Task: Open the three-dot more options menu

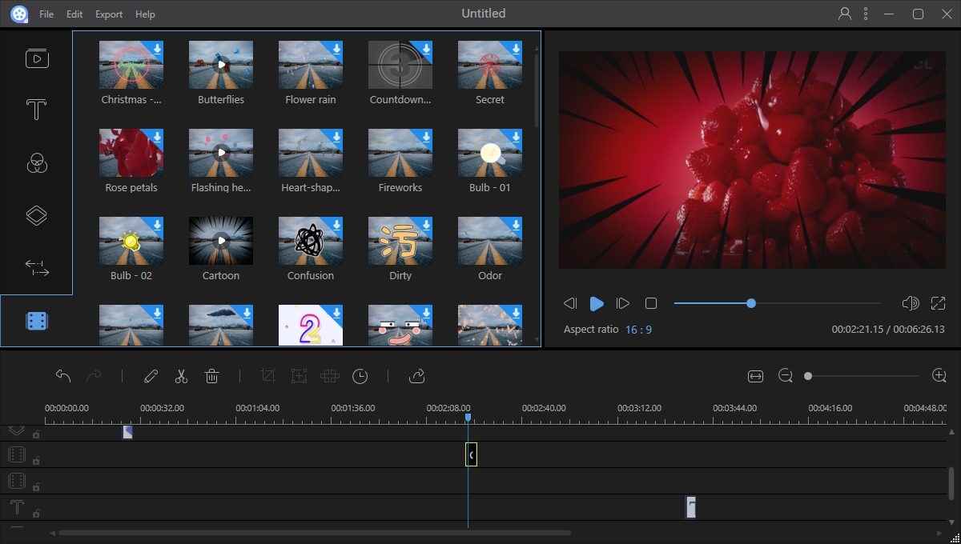Action: (x=866, y=14)
